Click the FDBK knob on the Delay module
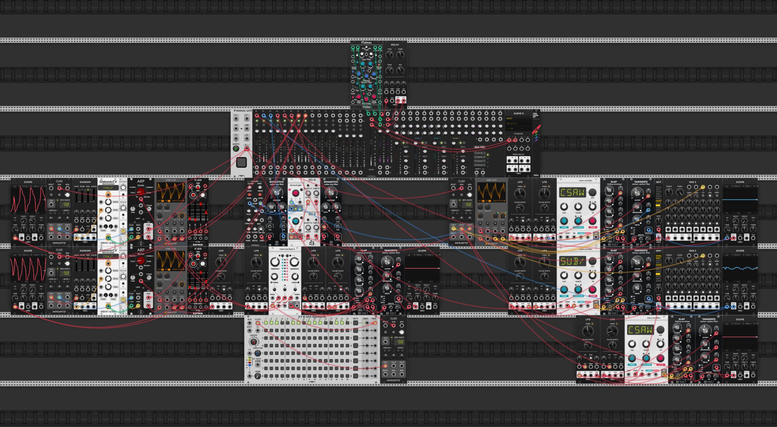This screenshot has width=777, height=427. [x=400, y=55]
